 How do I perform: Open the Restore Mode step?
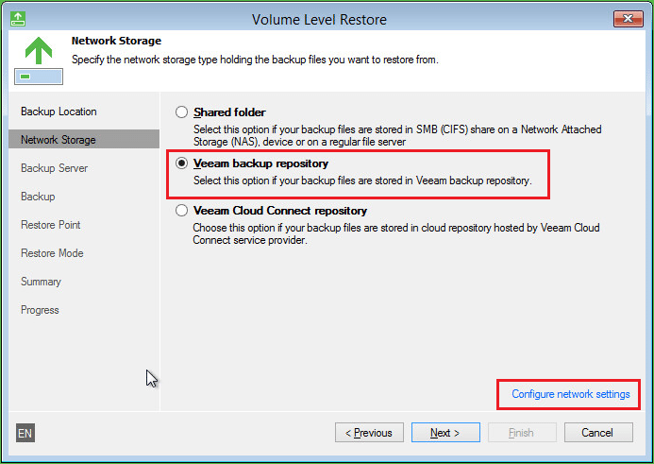pos(52,253)
